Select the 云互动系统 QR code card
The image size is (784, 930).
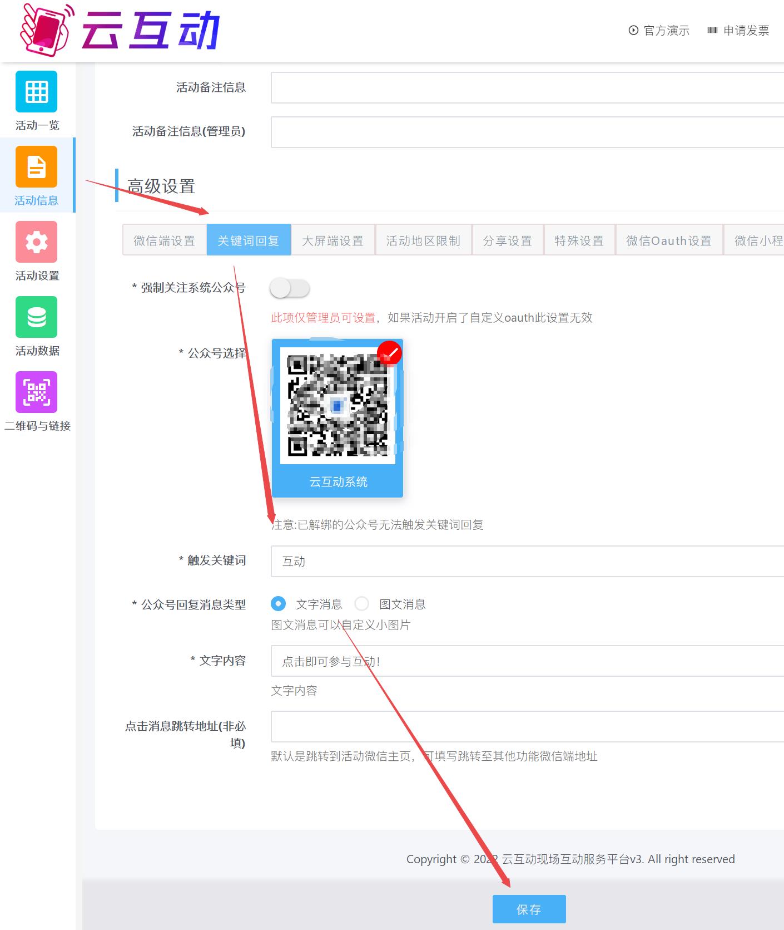338,417
